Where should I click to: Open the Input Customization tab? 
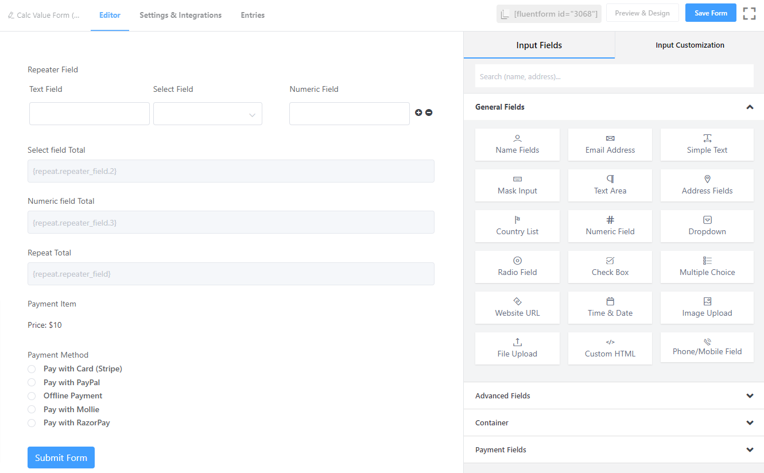pyautogui.click(x=689, y=45)
